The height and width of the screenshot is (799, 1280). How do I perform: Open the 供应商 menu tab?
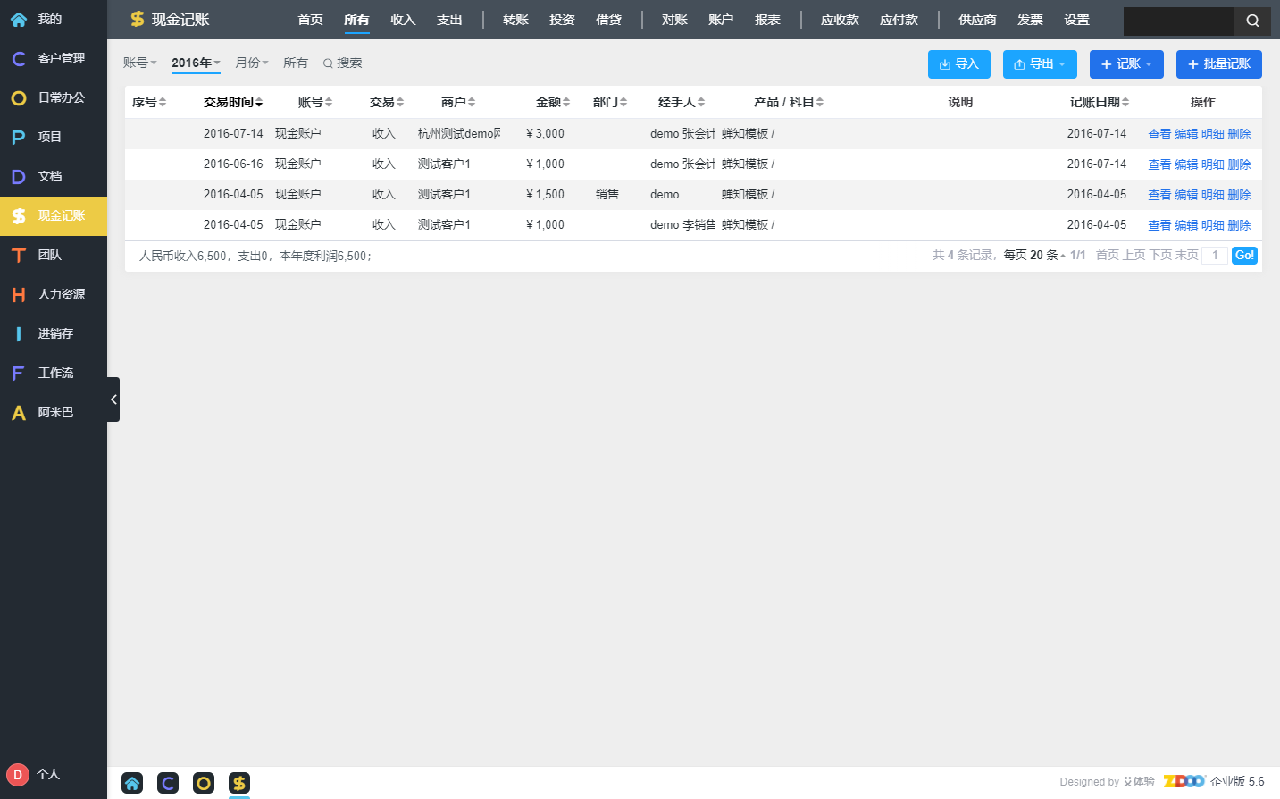(977, 20)
